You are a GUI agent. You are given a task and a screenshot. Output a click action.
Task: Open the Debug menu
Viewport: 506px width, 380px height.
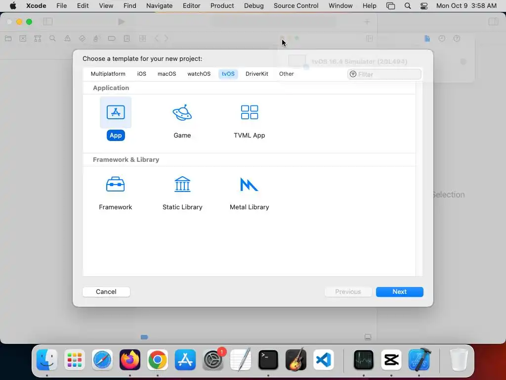(253, 5)
